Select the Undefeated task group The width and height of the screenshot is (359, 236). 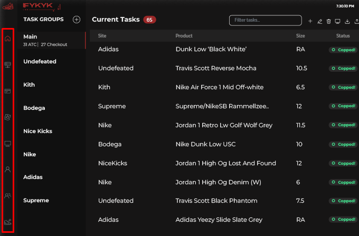[40, 61]
